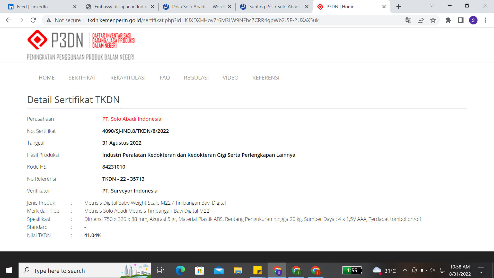494x278 pixels.
Task: Open the Google Translate page icon
Action: (x=408, y=20)
